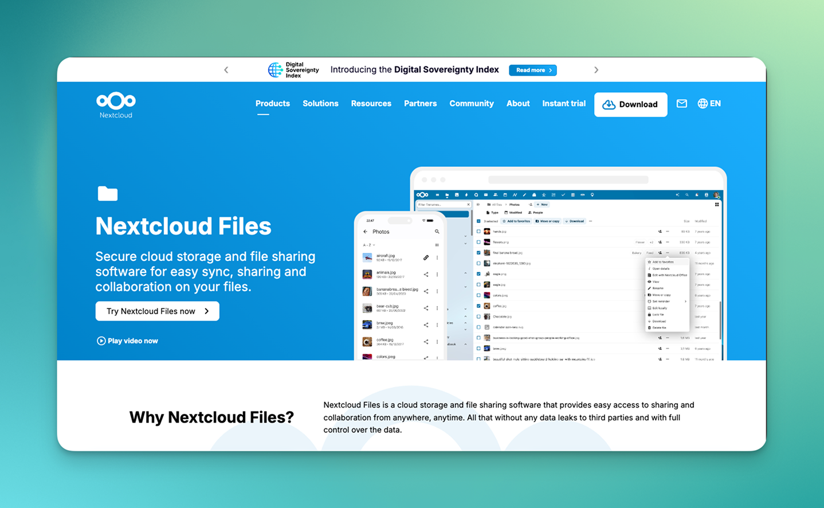Image resolution: width=824 pixels, height=508 pixels.
Task: Open the Type filter dropdown
Action: [492, 213]
